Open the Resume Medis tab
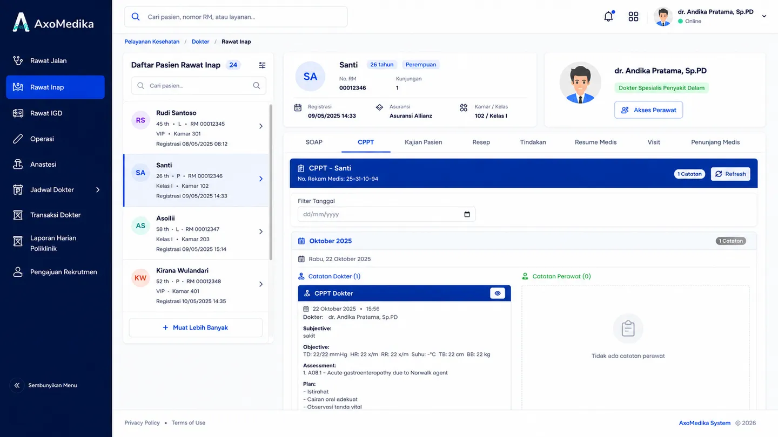Image resolution: width=778 pixels, height=437 pixels. click(595, 142)
